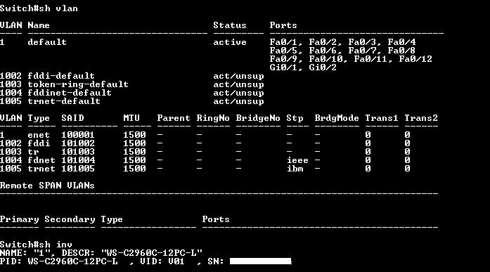Click the 'token-ring-default' VLAN name

coord(78,84)
